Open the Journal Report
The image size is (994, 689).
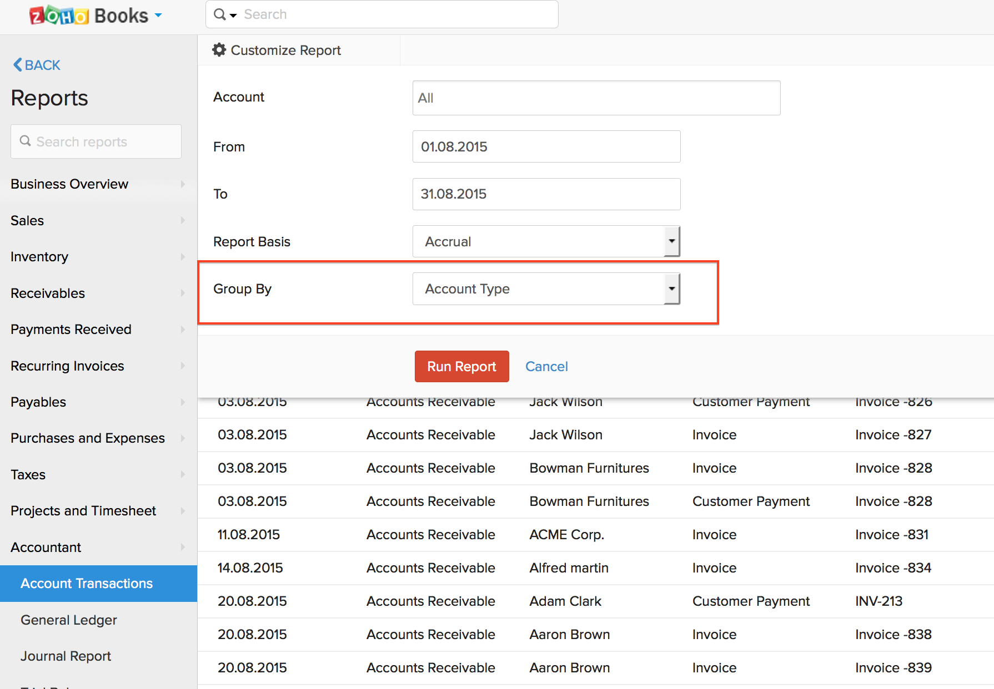66,656
